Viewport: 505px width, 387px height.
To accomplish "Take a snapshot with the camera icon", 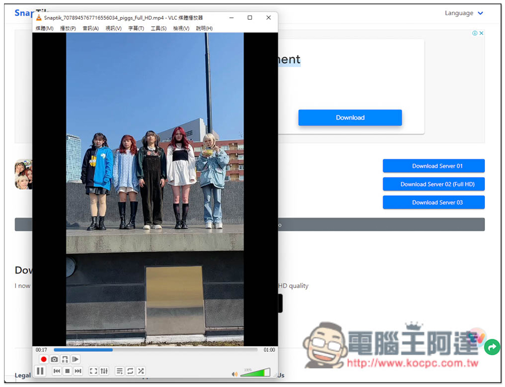I will point(54,359).
